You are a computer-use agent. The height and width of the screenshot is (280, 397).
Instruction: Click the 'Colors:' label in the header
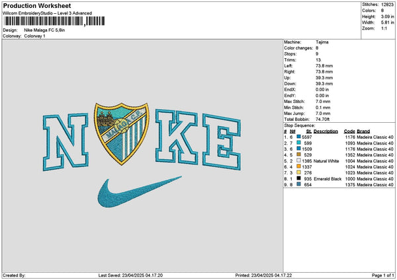(369, 11)
